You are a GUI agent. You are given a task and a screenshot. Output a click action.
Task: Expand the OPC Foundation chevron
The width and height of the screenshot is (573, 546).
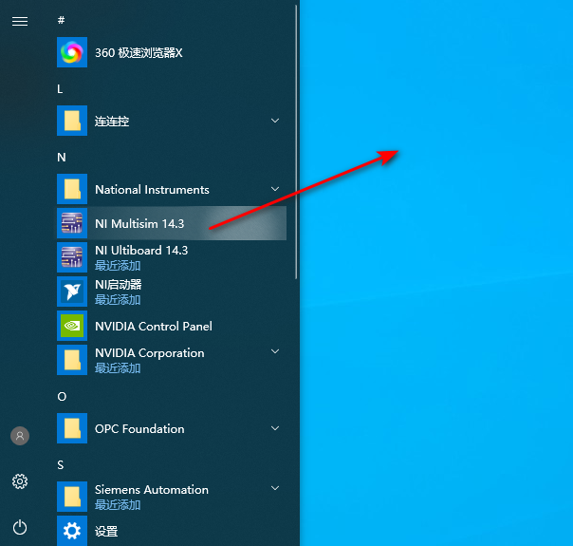[x=275, y=428]
